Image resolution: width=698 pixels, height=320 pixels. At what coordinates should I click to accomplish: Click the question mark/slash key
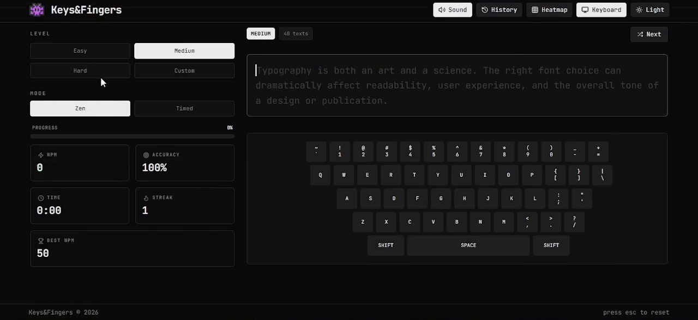[574, 222]
